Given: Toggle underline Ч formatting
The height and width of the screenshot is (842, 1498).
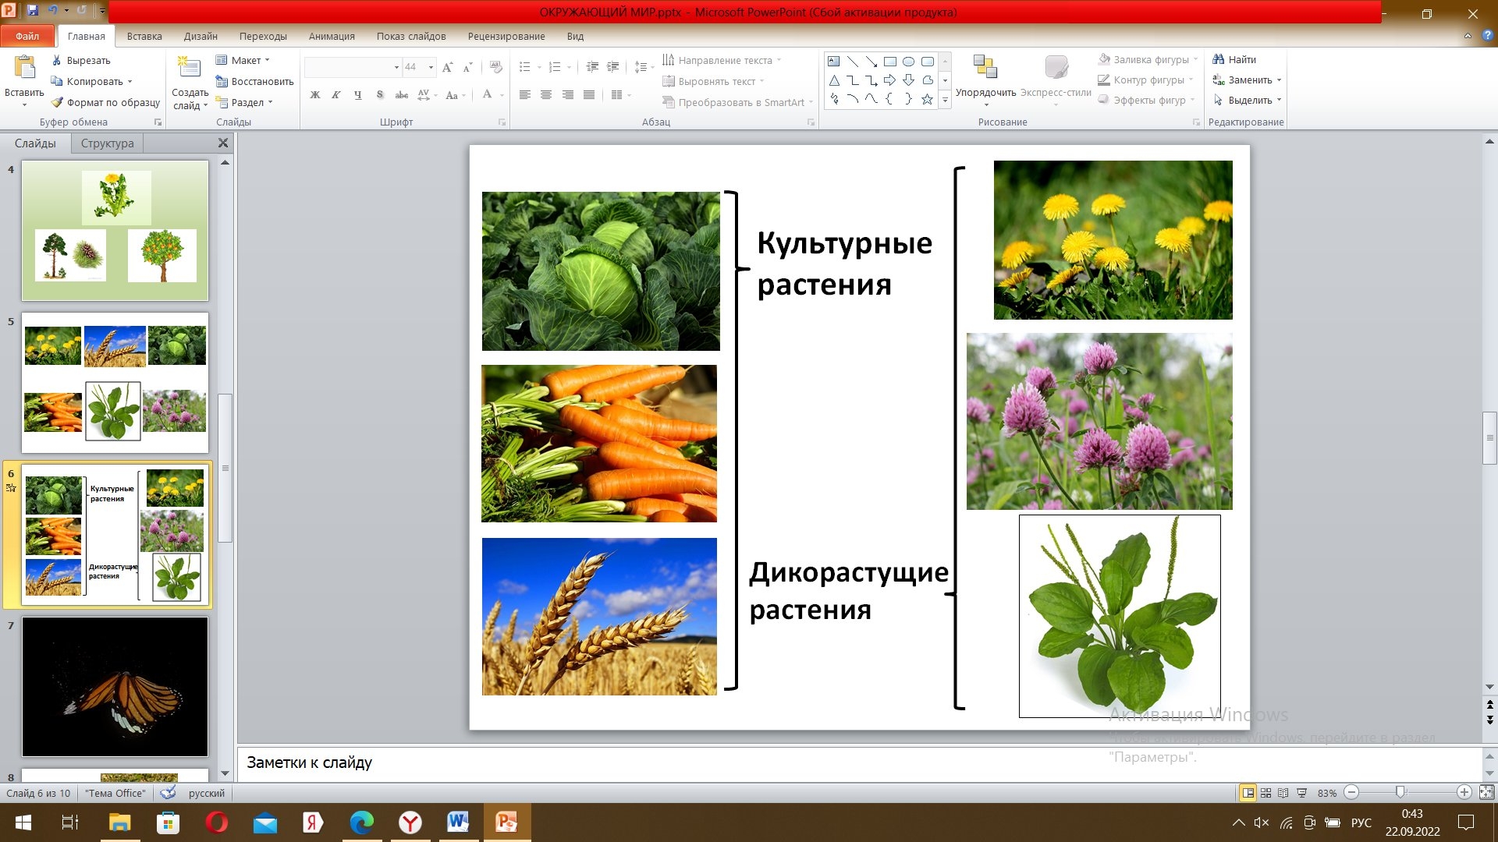Looking at the screenshot, I should [x=357, y=95].
